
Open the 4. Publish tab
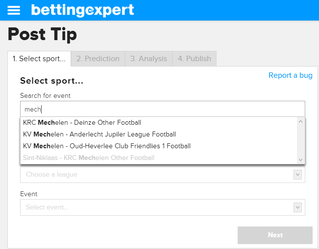(195, 59)
